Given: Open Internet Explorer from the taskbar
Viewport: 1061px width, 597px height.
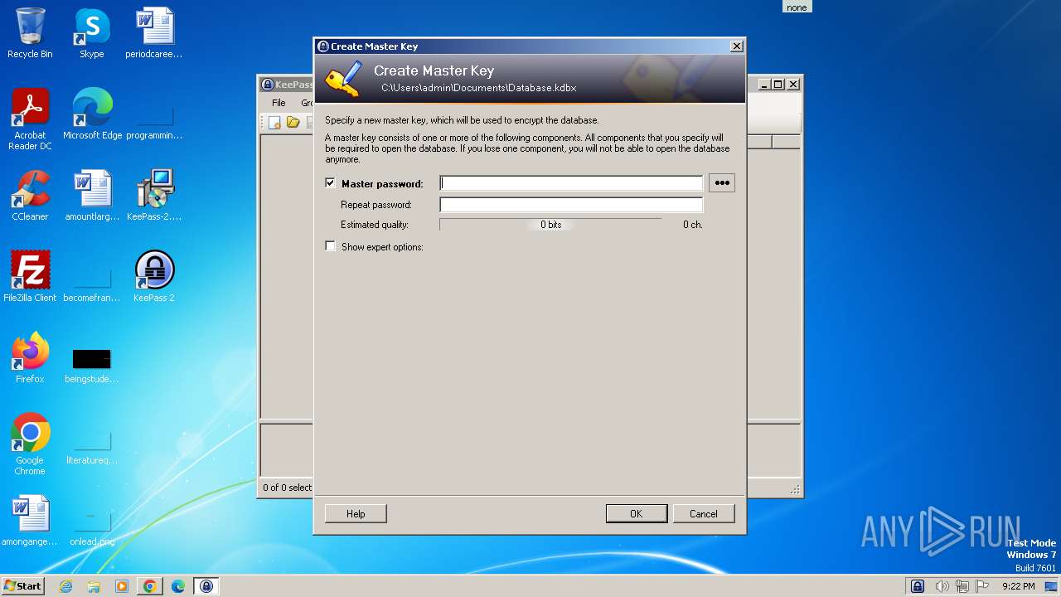Looking at the screenshot, I should click(x=66, y=586).
